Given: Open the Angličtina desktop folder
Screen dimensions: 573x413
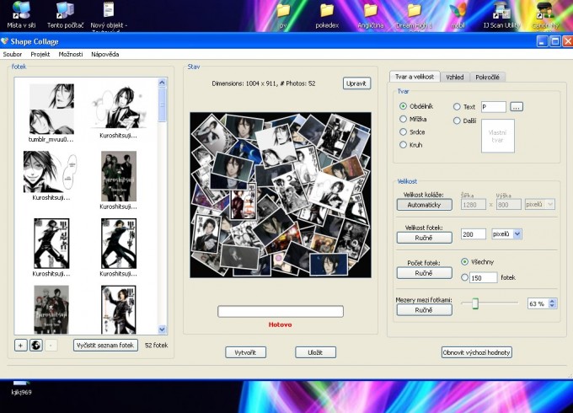Looking at the screenshot, I should click(371, 15).
